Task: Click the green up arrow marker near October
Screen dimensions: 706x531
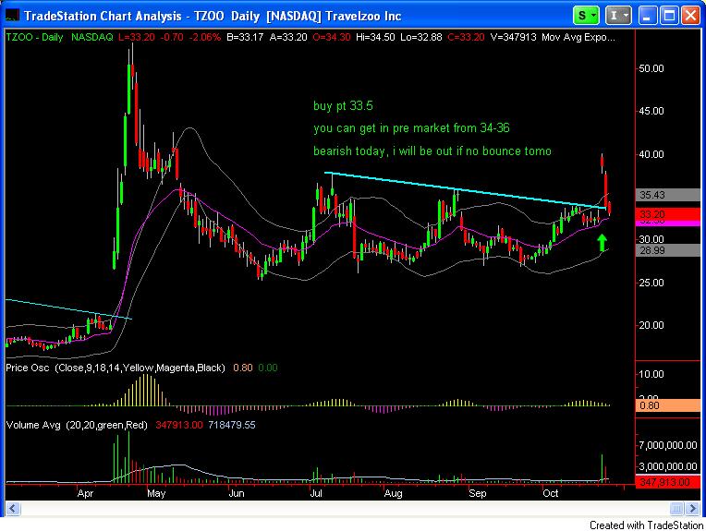Action: pyautogui.click(x=602, y=243)
